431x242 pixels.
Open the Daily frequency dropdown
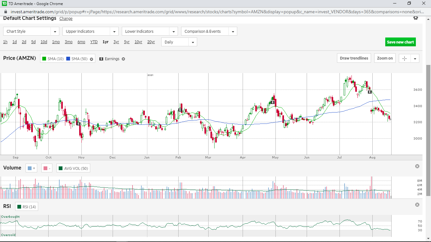[x=179, y=42]
